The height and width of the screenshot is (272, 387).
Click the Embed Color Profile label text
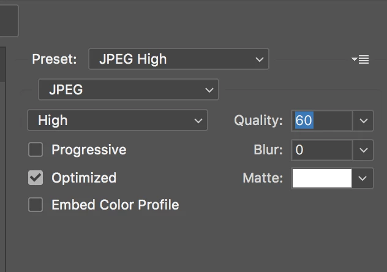point(115,205)
